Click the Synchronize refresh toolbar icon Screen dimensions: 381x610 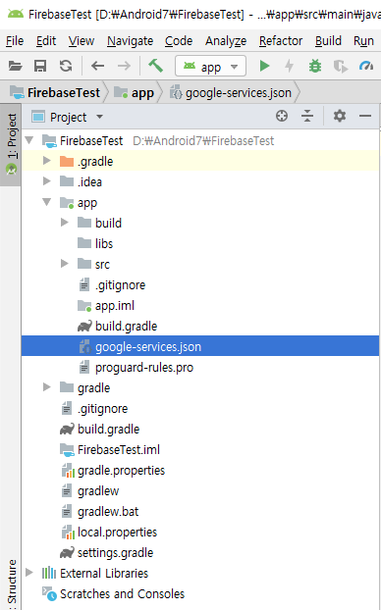tap(66, 66)
